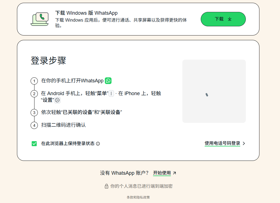
Task: Click the step 2 number circle
Action: pos(34,94)
